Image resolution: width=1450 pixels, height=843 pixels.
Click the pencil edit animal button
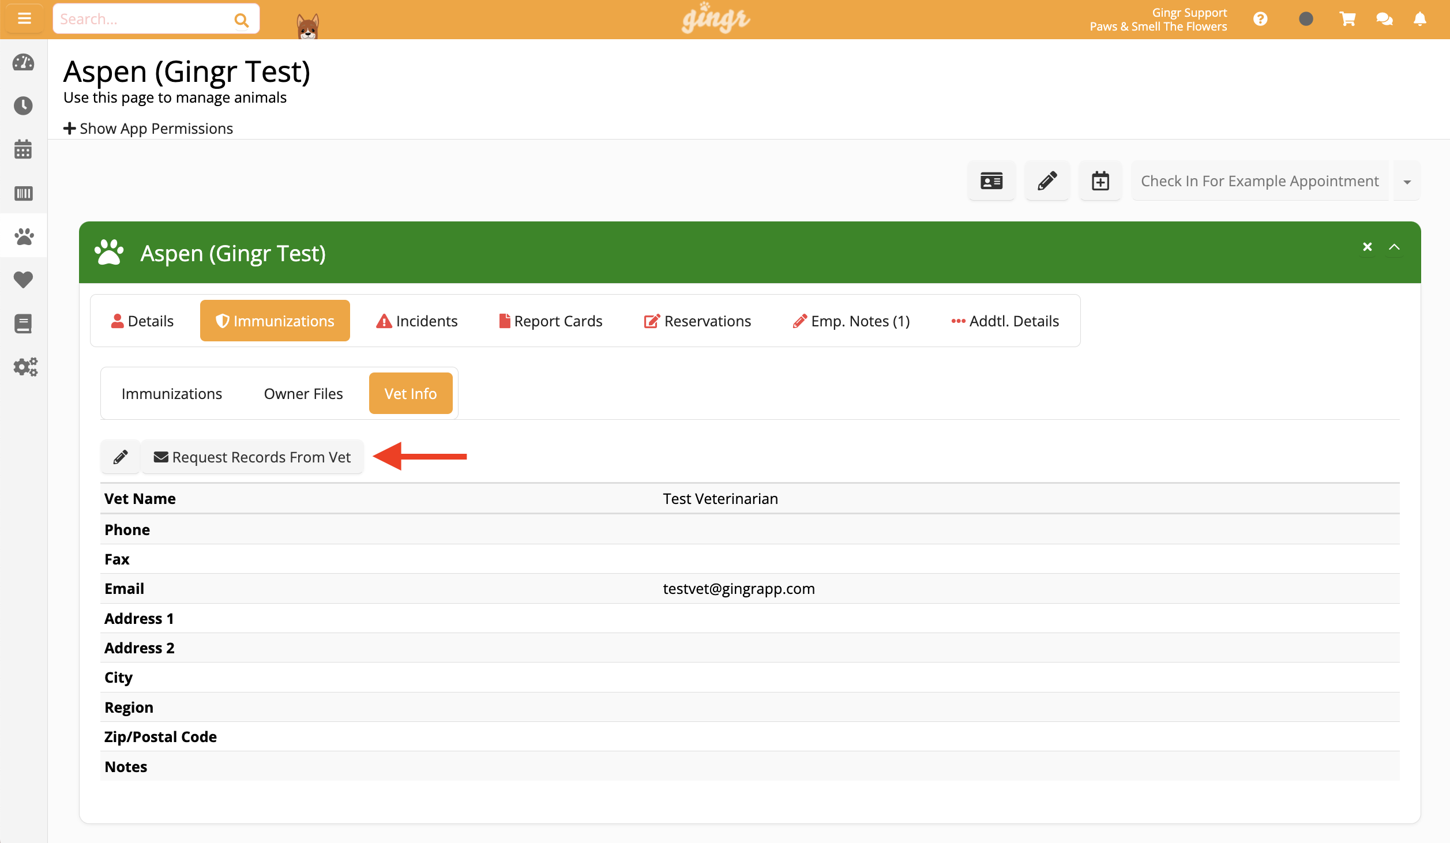coord(1047,181)
